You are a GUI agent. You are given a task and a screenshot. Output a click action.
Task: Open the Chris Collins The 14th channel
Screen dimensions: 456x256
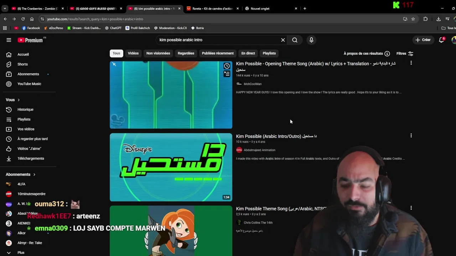(x=258, y=223)
